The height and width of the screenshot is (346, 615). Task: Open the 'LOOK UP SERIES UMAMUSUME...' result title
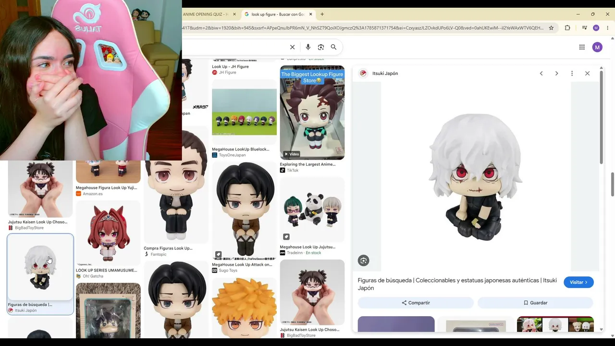point(106,271)
